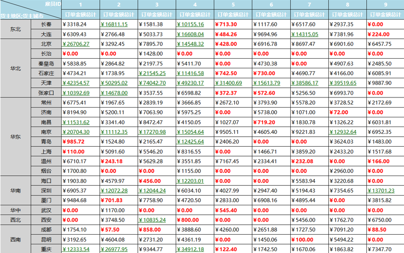This screenshot has height=253, width=404.
Task: Click the 石家庄 city row label
Action: click(46, 73)
